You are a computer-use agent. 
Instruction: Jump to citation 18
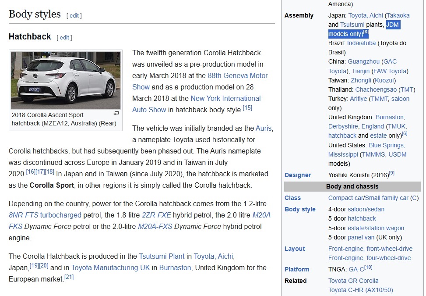49,171
